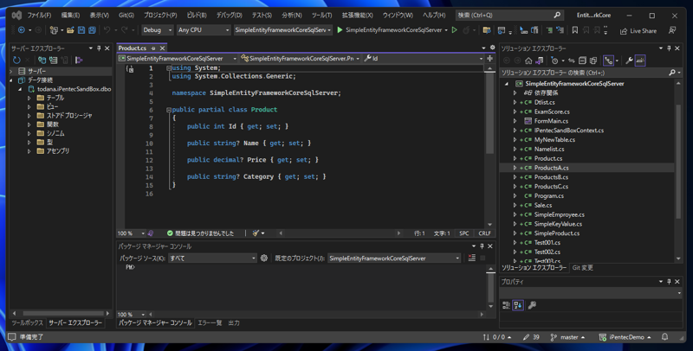Toggle bookmark with the toolbar bookmark icon

coord(575,30)
